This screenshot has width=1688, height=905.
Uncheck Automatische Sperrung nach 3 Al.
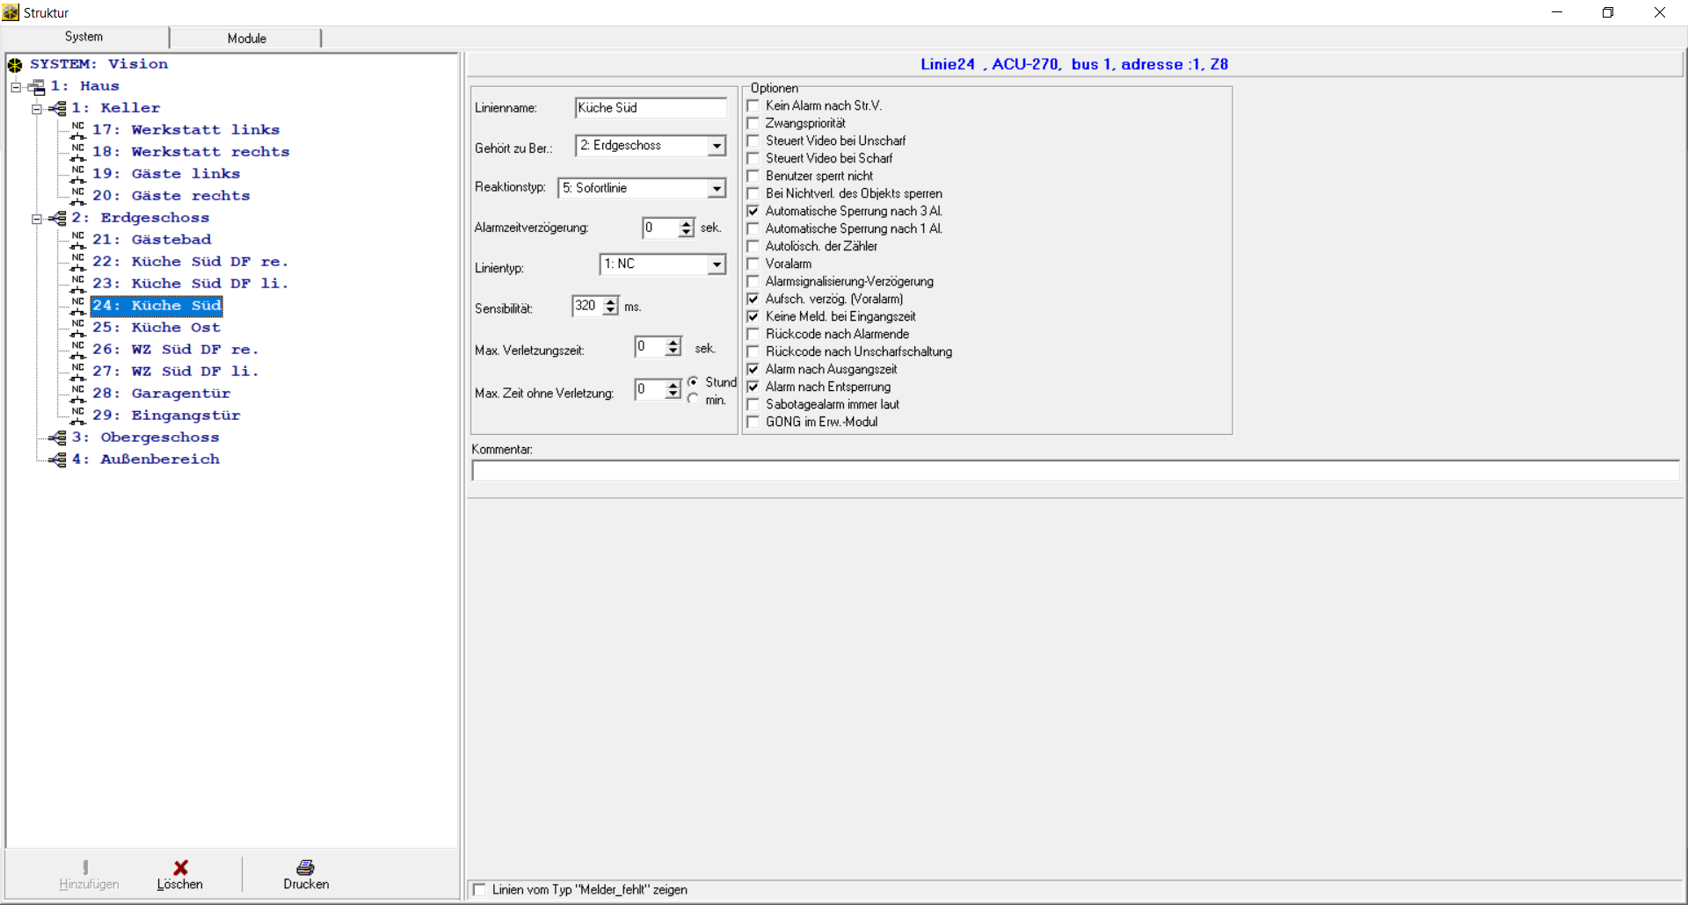coord(753,212)
